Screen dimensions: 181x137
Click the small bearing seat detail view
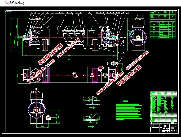48,117
